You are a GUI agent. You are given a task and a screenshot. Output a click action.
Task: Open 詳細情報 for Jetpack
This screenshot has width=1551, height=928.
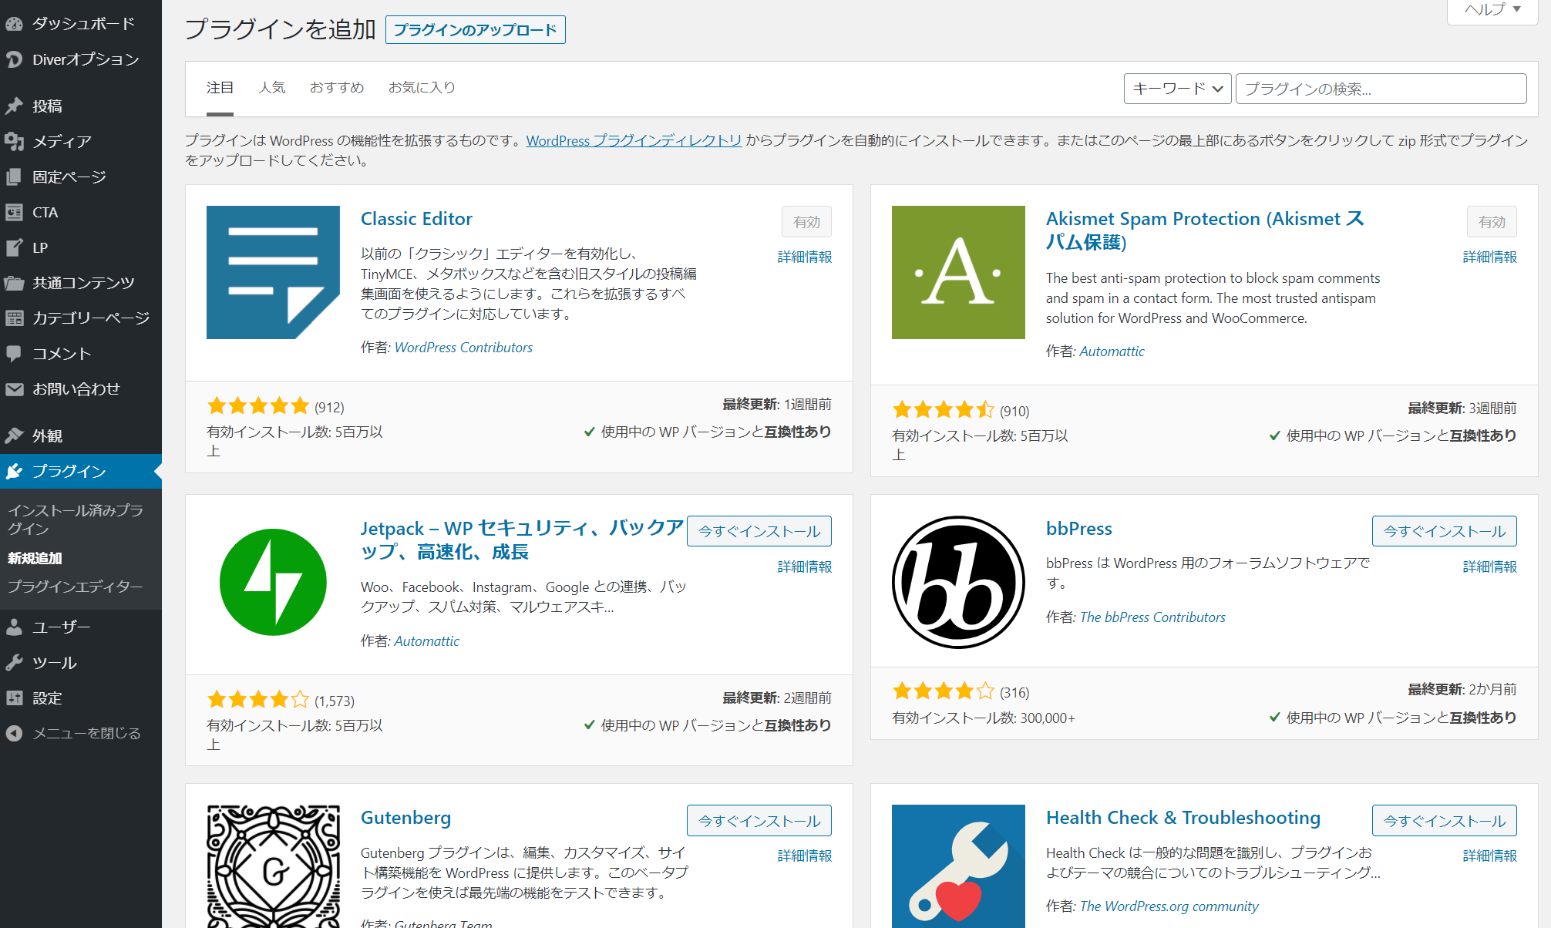(x=805, y=567)
